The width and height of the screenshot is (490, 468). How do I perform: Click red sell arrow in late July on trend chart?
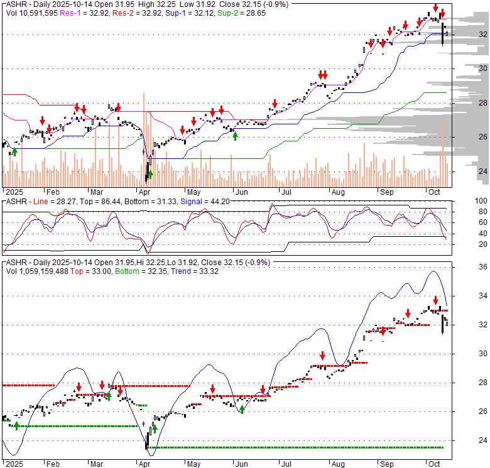point(322,356)
